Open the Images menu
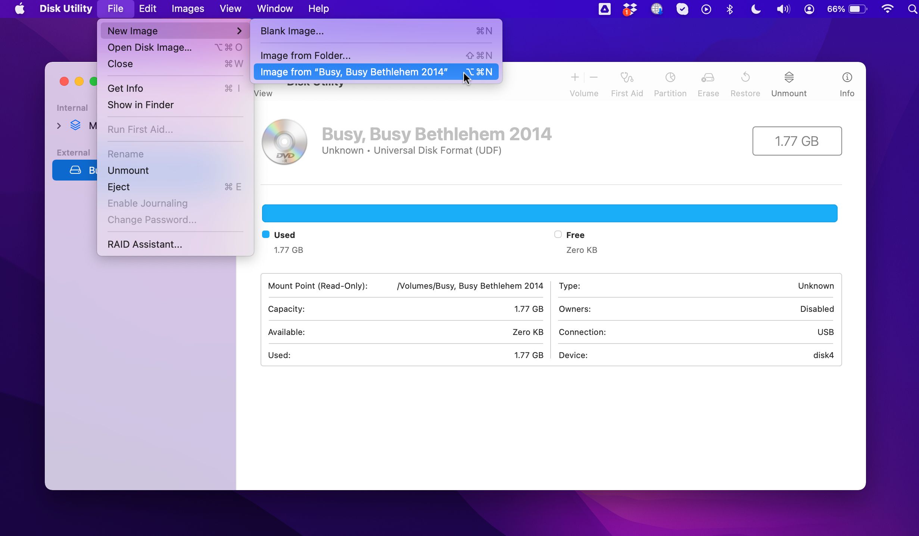 click(x=187, y=9)
